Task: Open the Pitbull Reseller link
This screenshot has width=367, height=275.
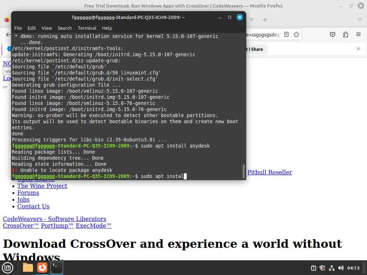Action: point(270,172)
